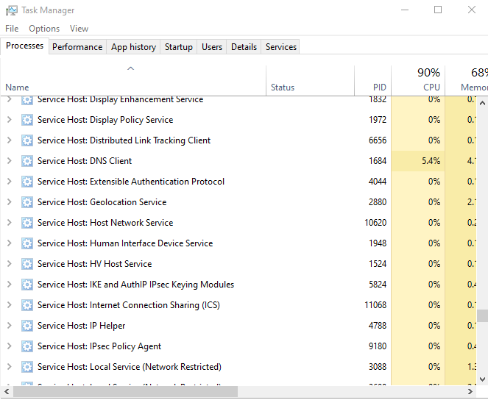Expand Service Host: IP Helper
This screenshot has width=488, height=400.
[10, 326]
